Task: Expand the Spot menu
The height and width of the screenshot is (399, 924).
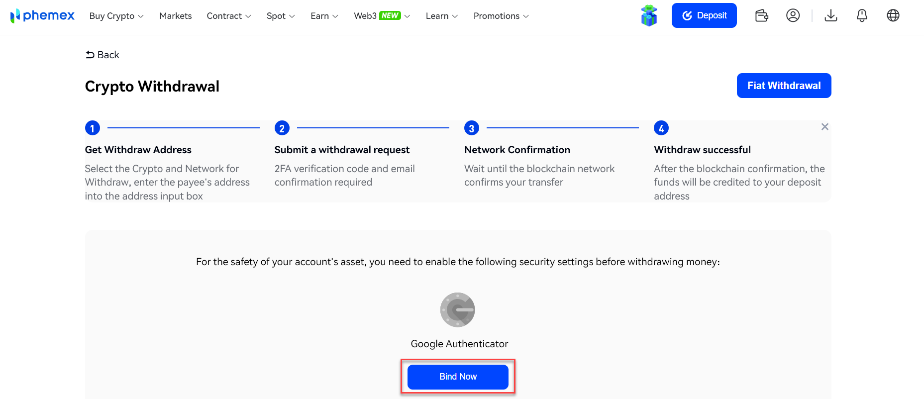Action: pyautogui.click(x=281, y=16)
